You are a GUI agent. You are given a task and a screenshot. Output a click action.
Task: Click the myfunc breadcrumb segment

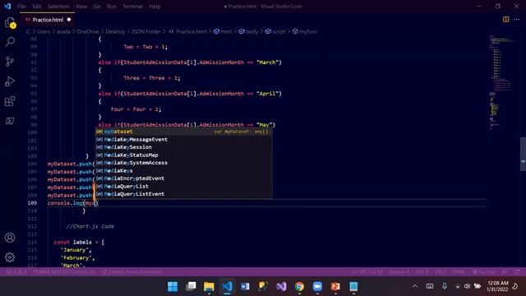[308, 31]
